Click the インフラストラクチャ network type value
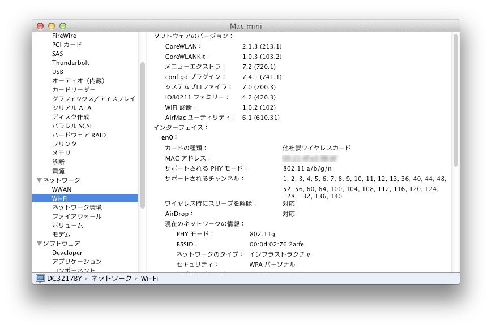This screenshot has height=329, width=492. point(280,254)
